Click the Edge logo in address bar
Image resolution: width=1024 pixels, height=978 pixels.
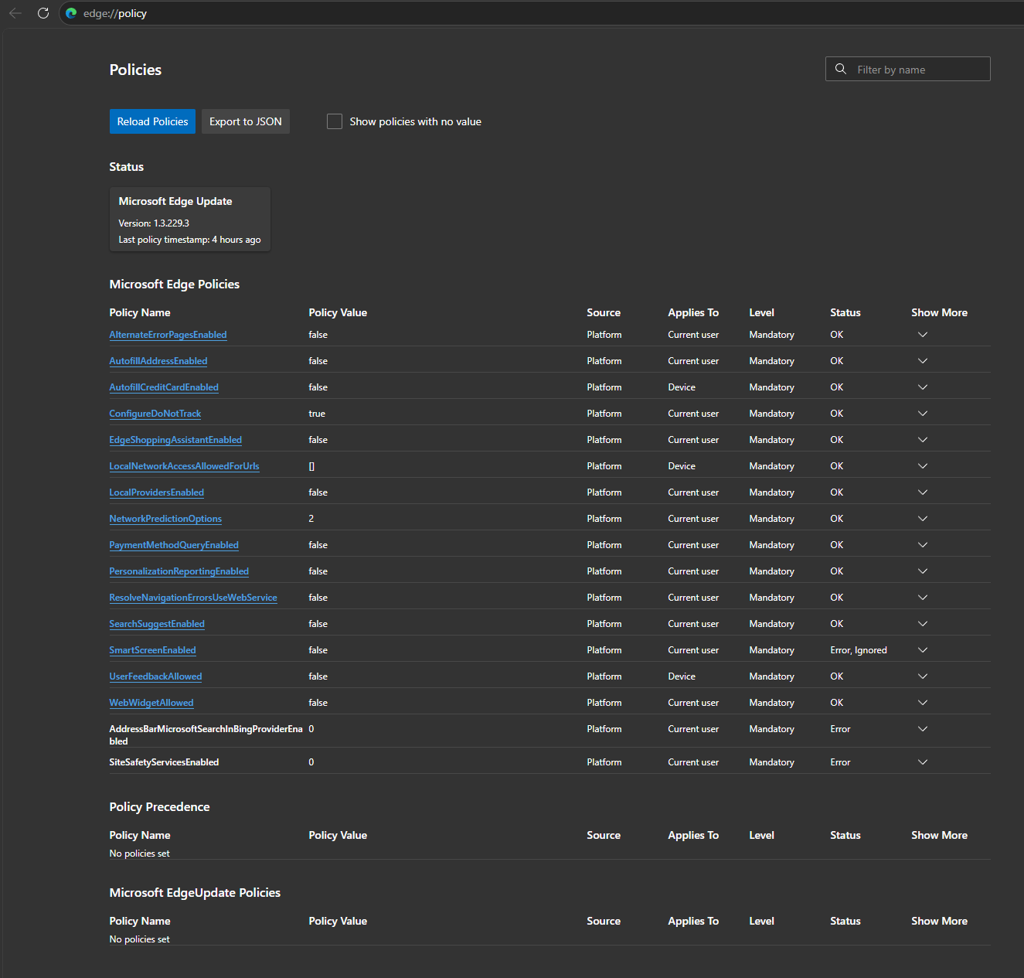coord(71,13)
